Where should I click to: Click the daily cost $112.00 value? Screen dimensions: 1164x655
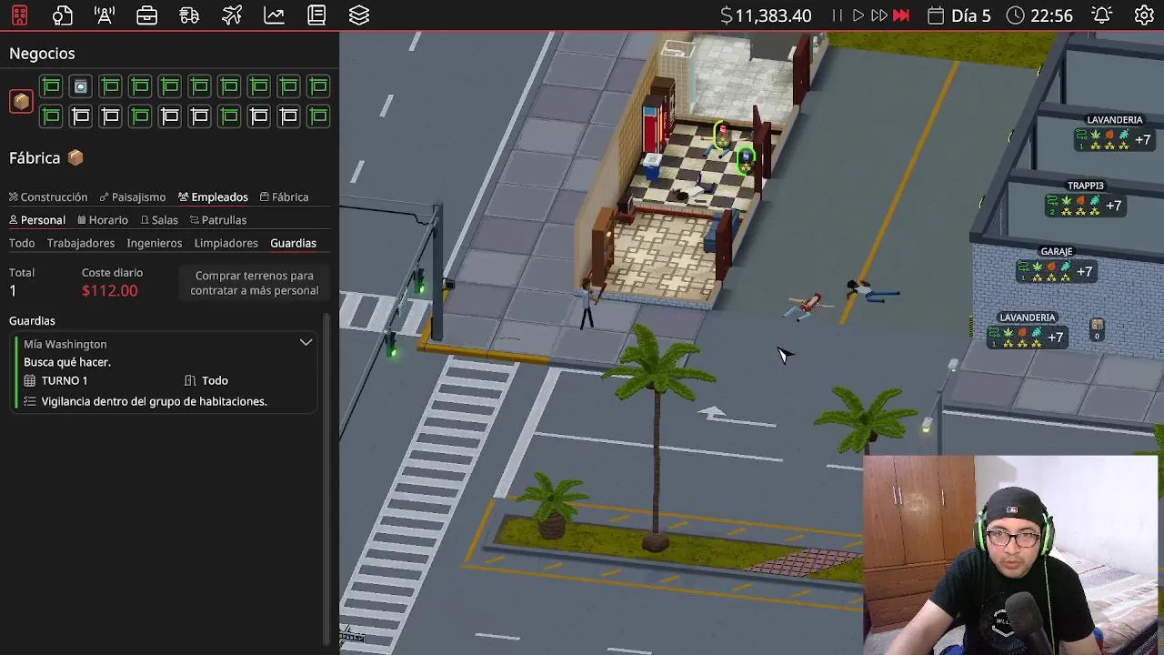110,290
